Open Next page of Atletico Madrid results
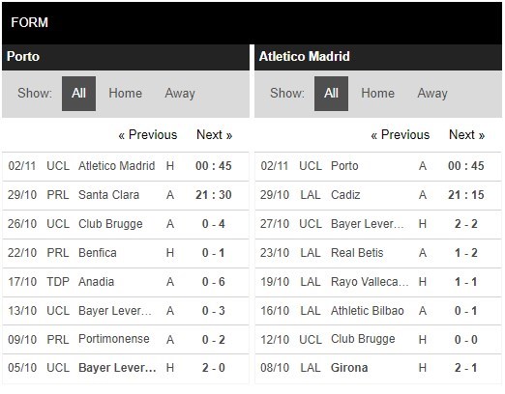 tap(467, 134)
